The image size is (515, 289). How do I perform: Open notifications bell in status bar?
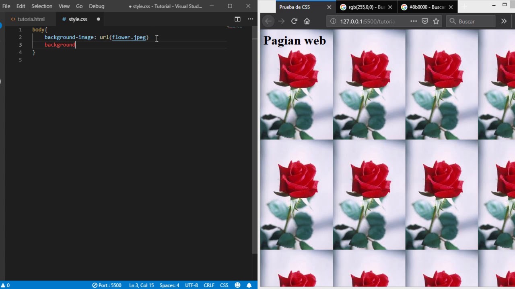249,285
